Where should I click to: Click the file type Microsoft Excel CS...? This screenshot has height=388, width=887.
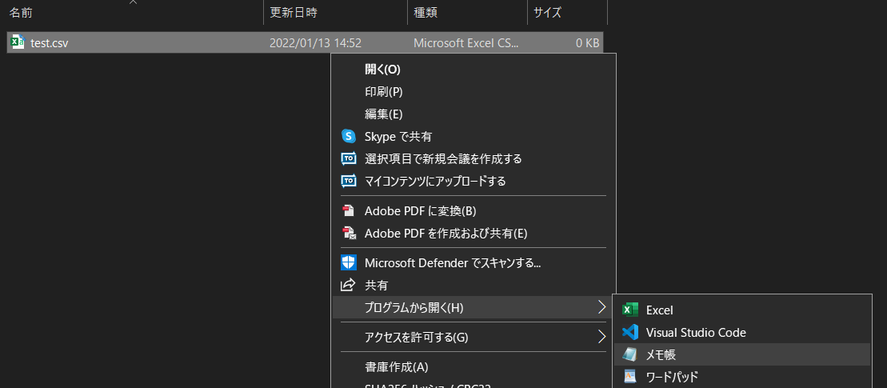465,43
